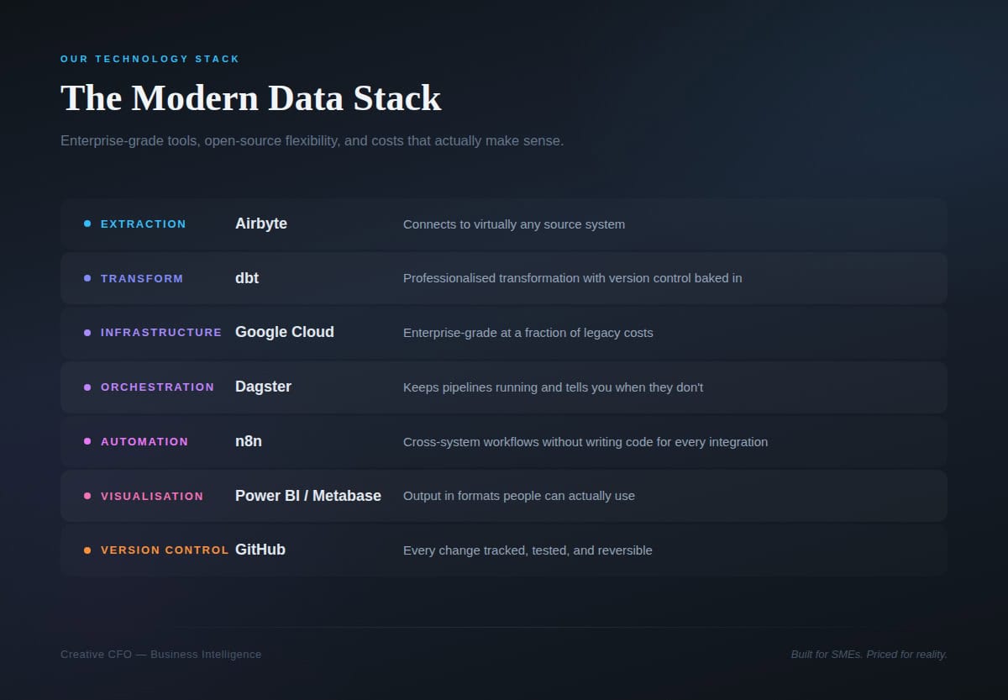Click 'Professionalised transformation with version control' description
This screenshot has height=700, width=1008.
click(573, 278)
